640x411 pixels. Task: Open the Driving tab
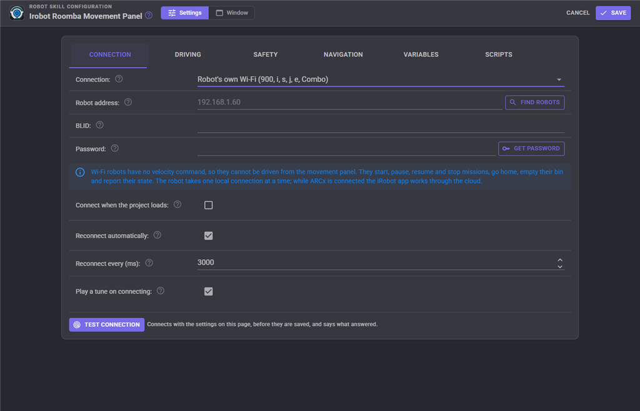(x=187, y=54)
